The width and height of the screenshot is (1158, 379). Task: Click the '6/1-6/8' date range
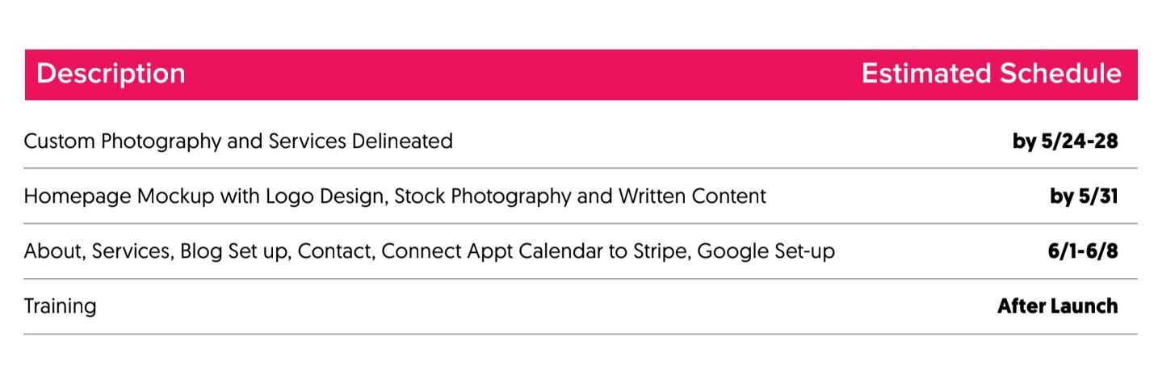pyautogui.click(x=1082, y=251)
